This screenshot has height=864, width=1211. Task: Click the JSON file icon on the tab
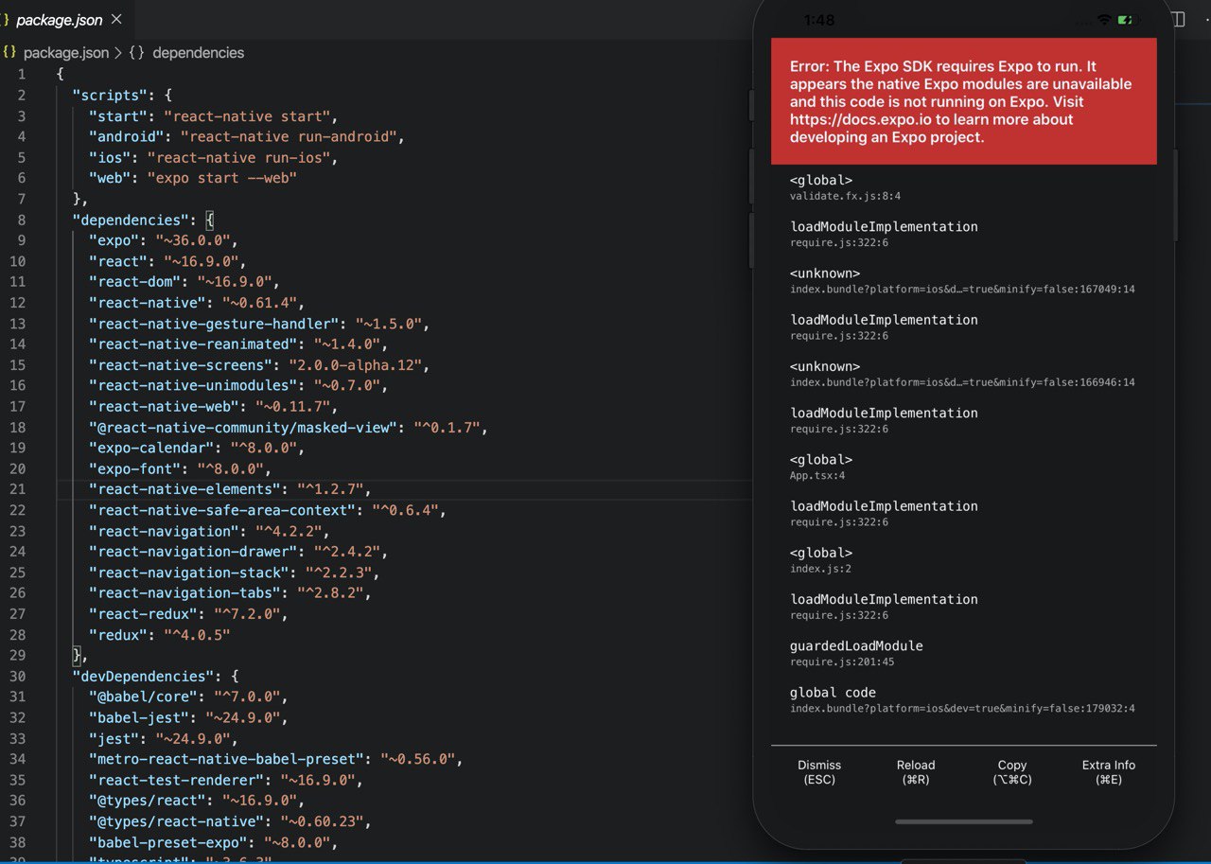tap(6, 20)
